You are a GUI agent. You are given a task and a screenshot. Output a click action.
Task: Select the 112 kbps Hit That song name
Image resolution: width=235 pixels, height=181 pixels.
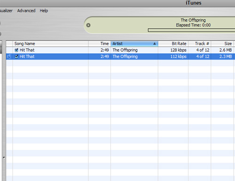point(27,56)
